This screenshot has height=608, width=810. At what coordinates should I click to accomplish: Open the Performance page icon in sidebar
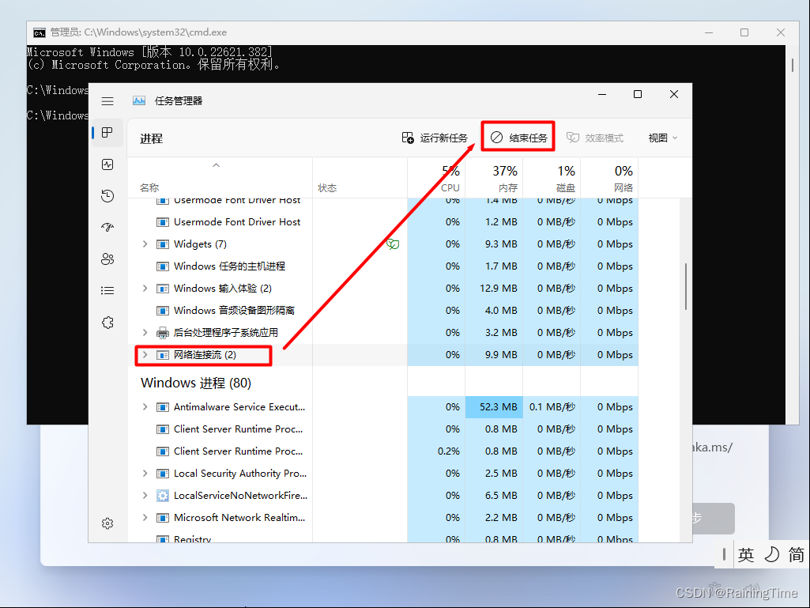(x=107, y=164)
